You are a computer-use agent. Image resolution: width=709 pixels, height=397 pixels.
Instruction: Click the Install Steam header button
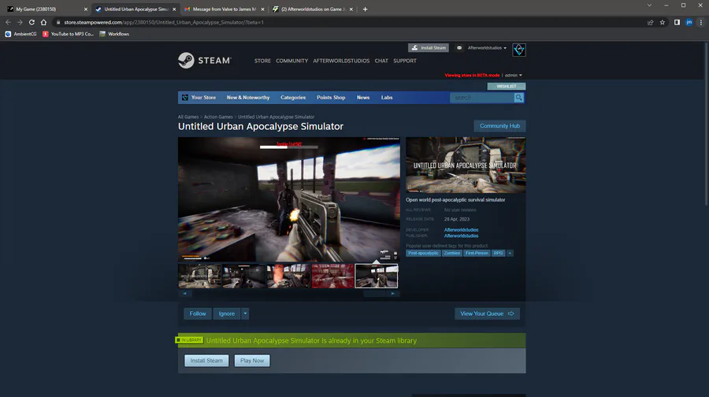(429, 48)
